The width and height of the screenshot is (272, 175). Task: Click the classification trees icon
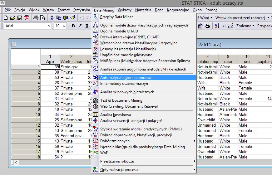(x=96, y=25)
